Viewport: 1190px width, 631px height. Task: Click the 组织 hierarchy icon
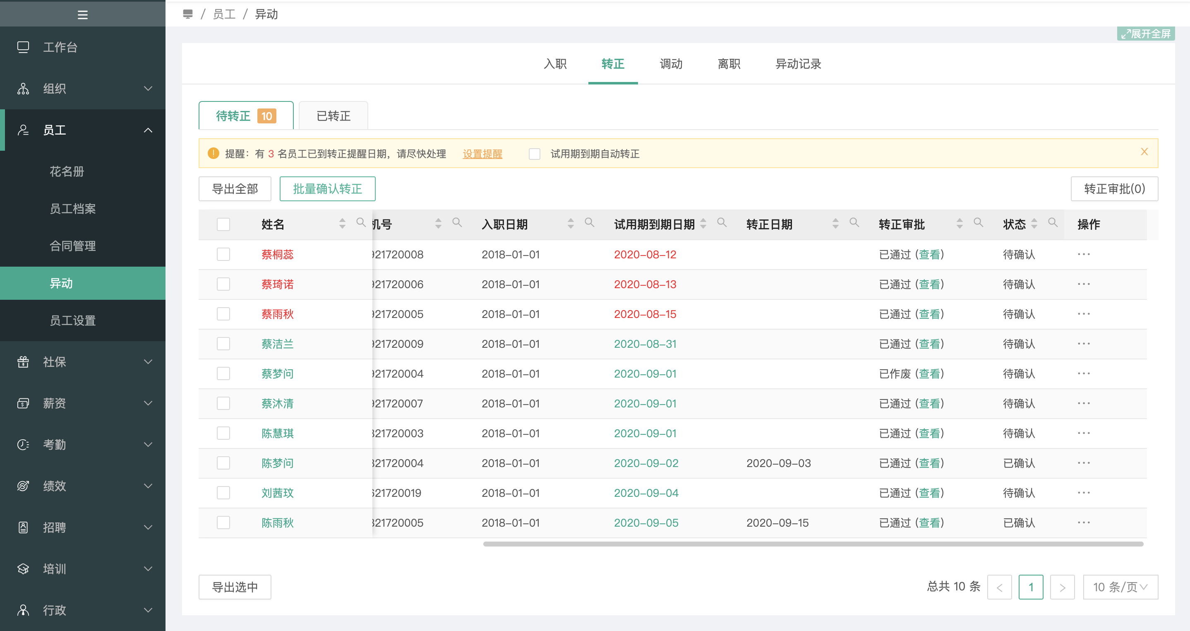click(x=23, y=89)
